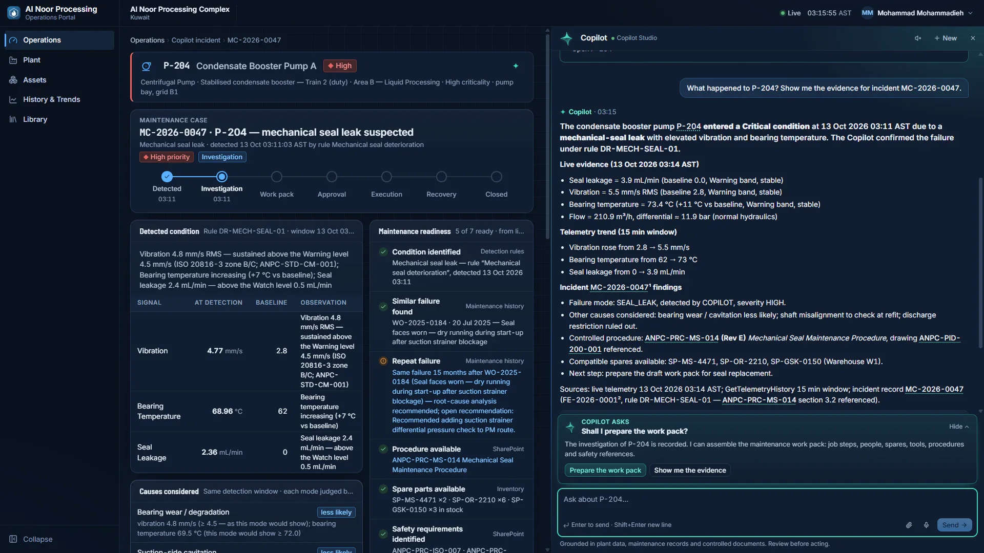Select the Work pack stage marker
This screenshot has width=984, height=553.
tap(277, 177)
